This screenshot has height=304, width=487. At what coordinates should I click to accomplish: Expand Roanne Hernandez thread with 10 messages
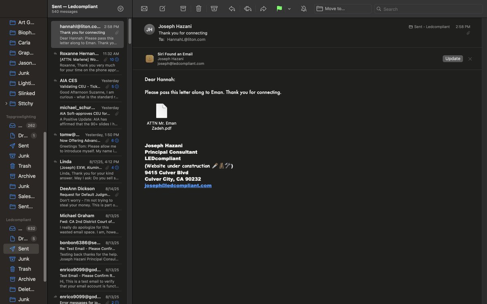tap(114, 59)
